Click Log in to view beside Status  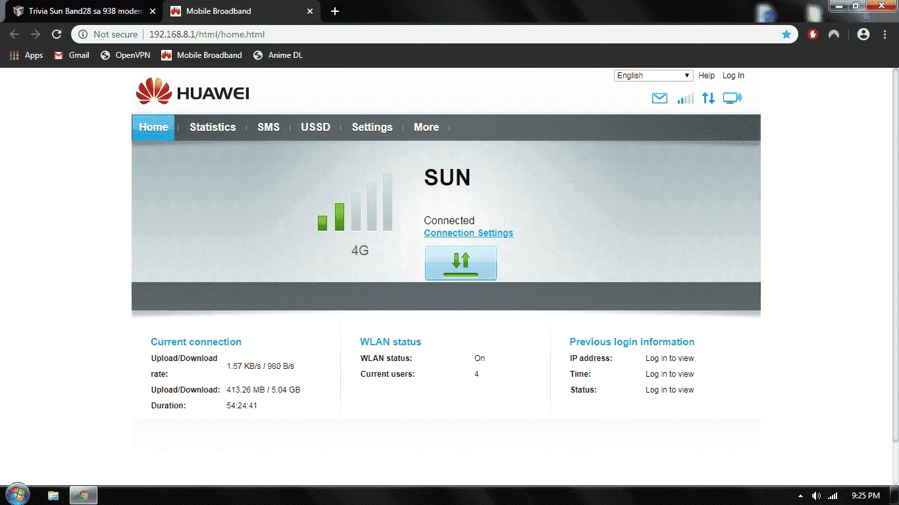[669, 390]
